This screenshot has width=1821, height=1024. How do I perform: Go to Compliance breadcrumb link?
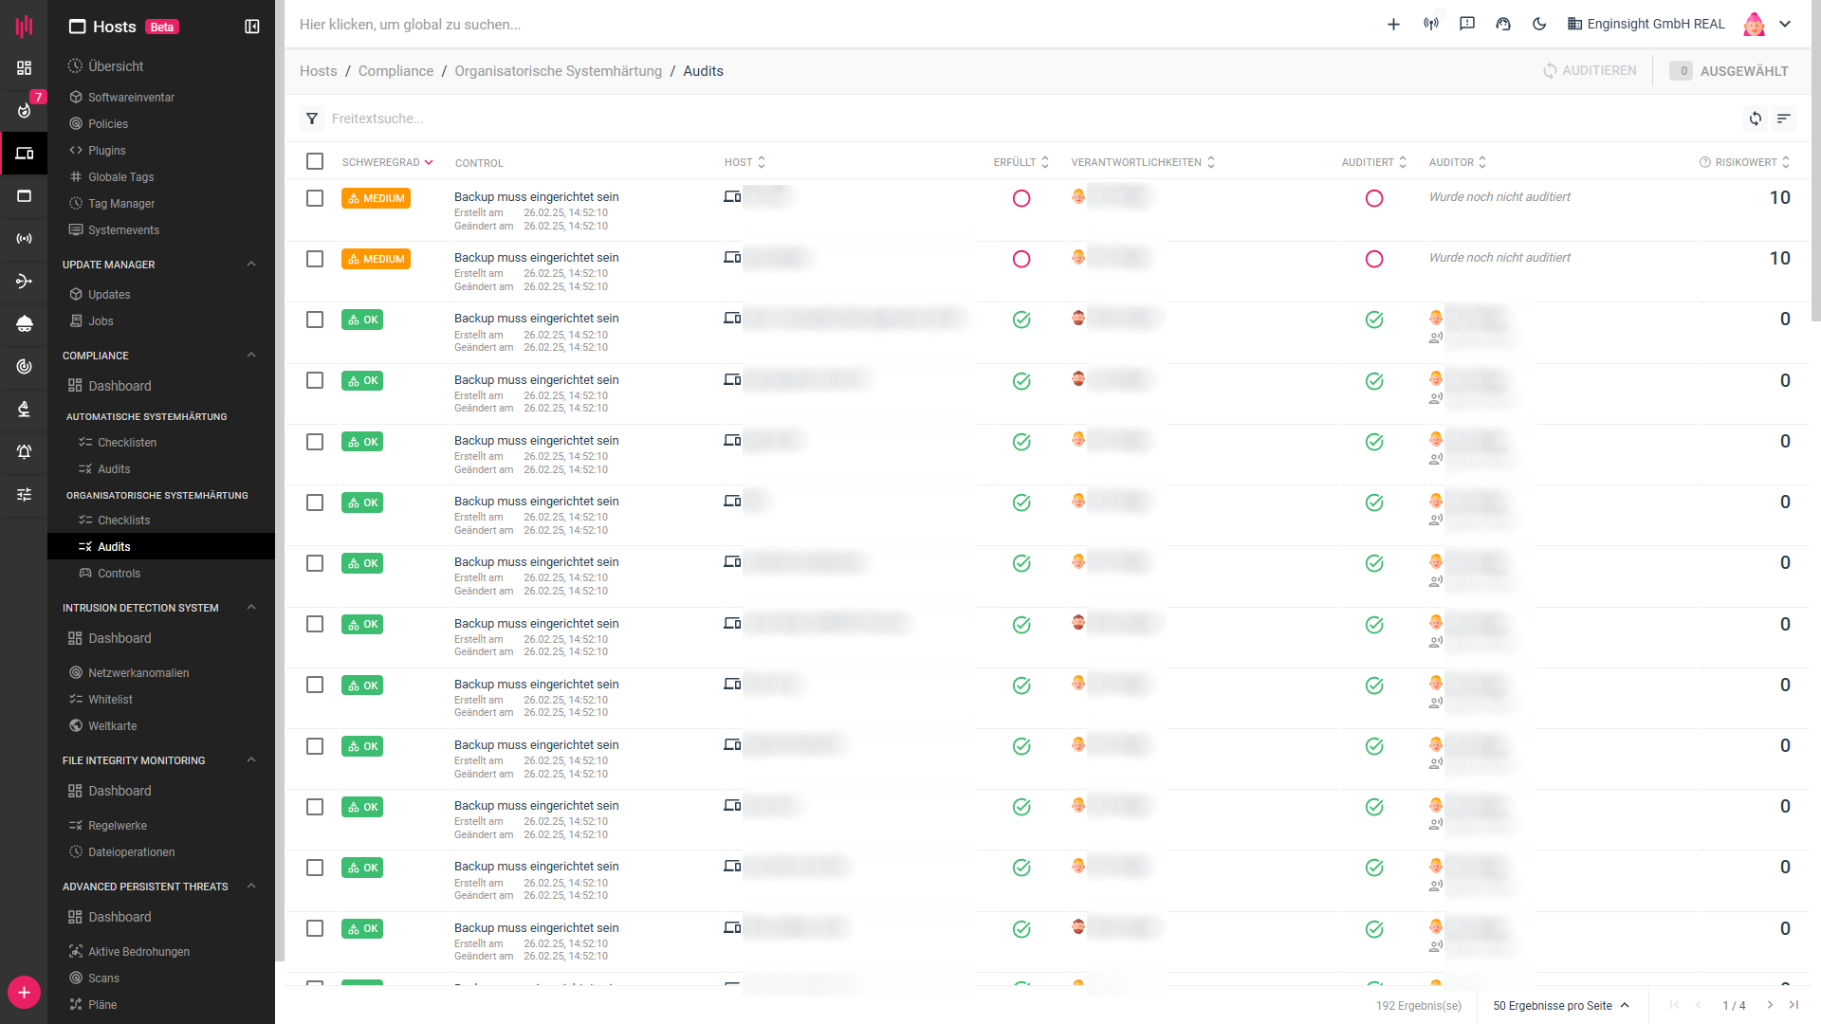tap(395, 71)
